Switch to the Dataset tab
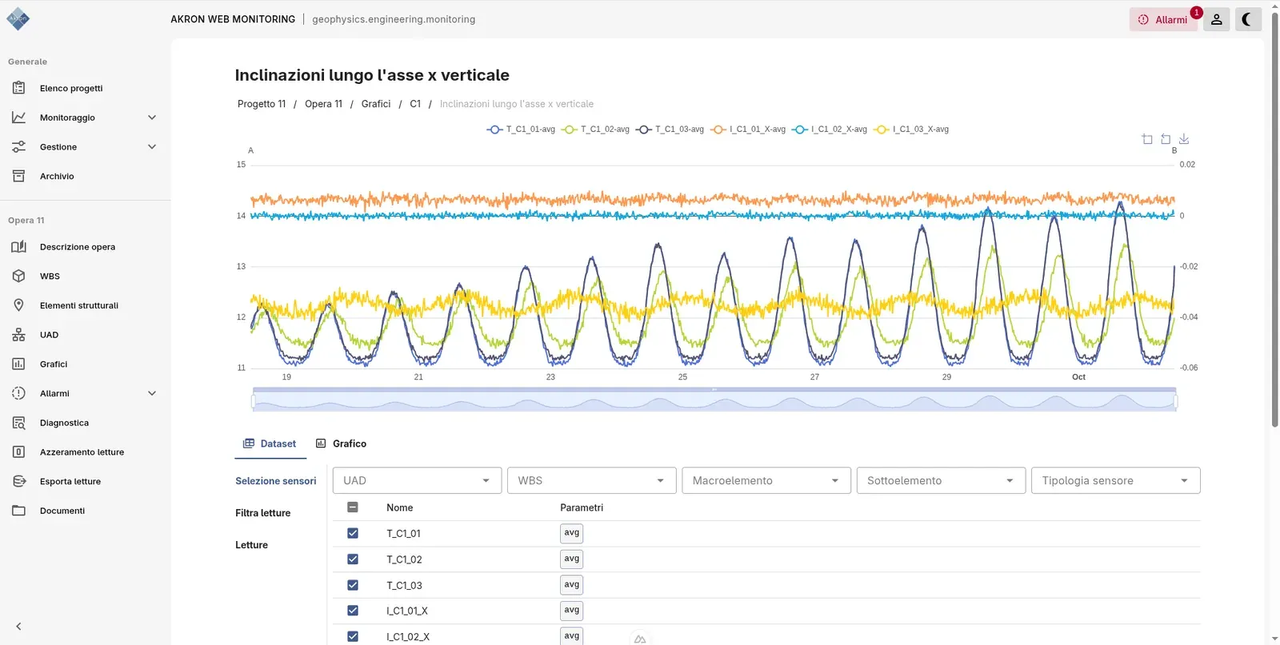The width and height of the screenshot is (1280, 645). click(x=270, y=444)
